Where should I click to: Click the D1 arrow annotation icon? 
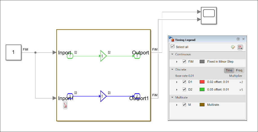(240, 47)
